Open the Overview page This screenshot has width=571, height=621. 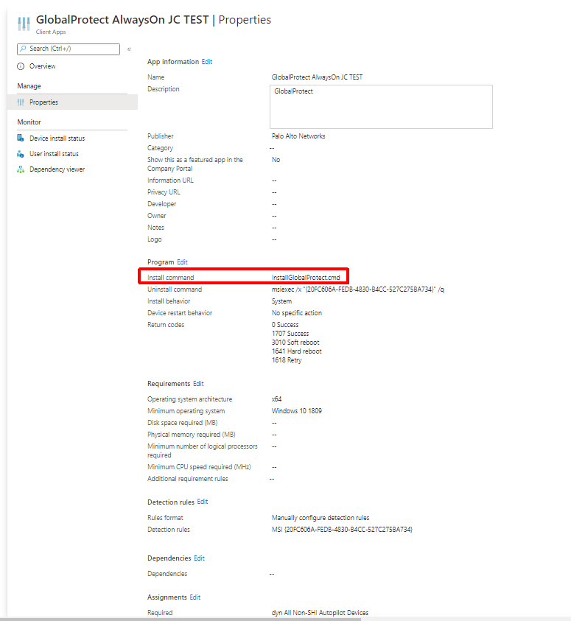pos(43,66)
